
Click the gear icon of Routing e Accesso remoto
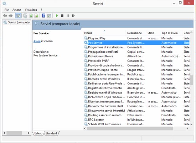pos(86,115)
